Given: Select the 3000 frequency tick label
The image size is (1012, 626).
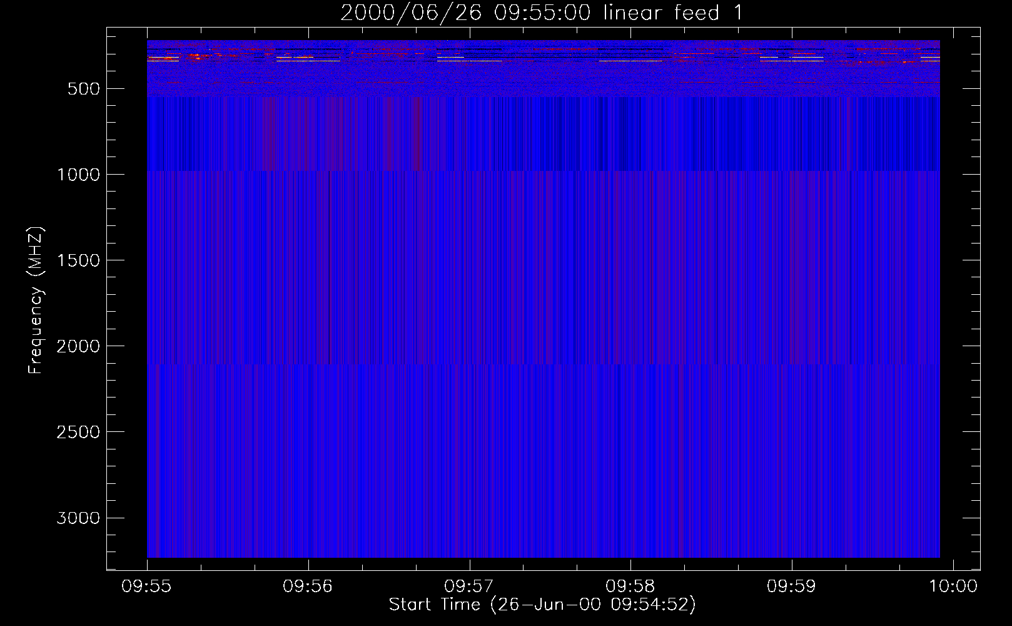Looking at the screenshot, I should click(x=78, y=518).
